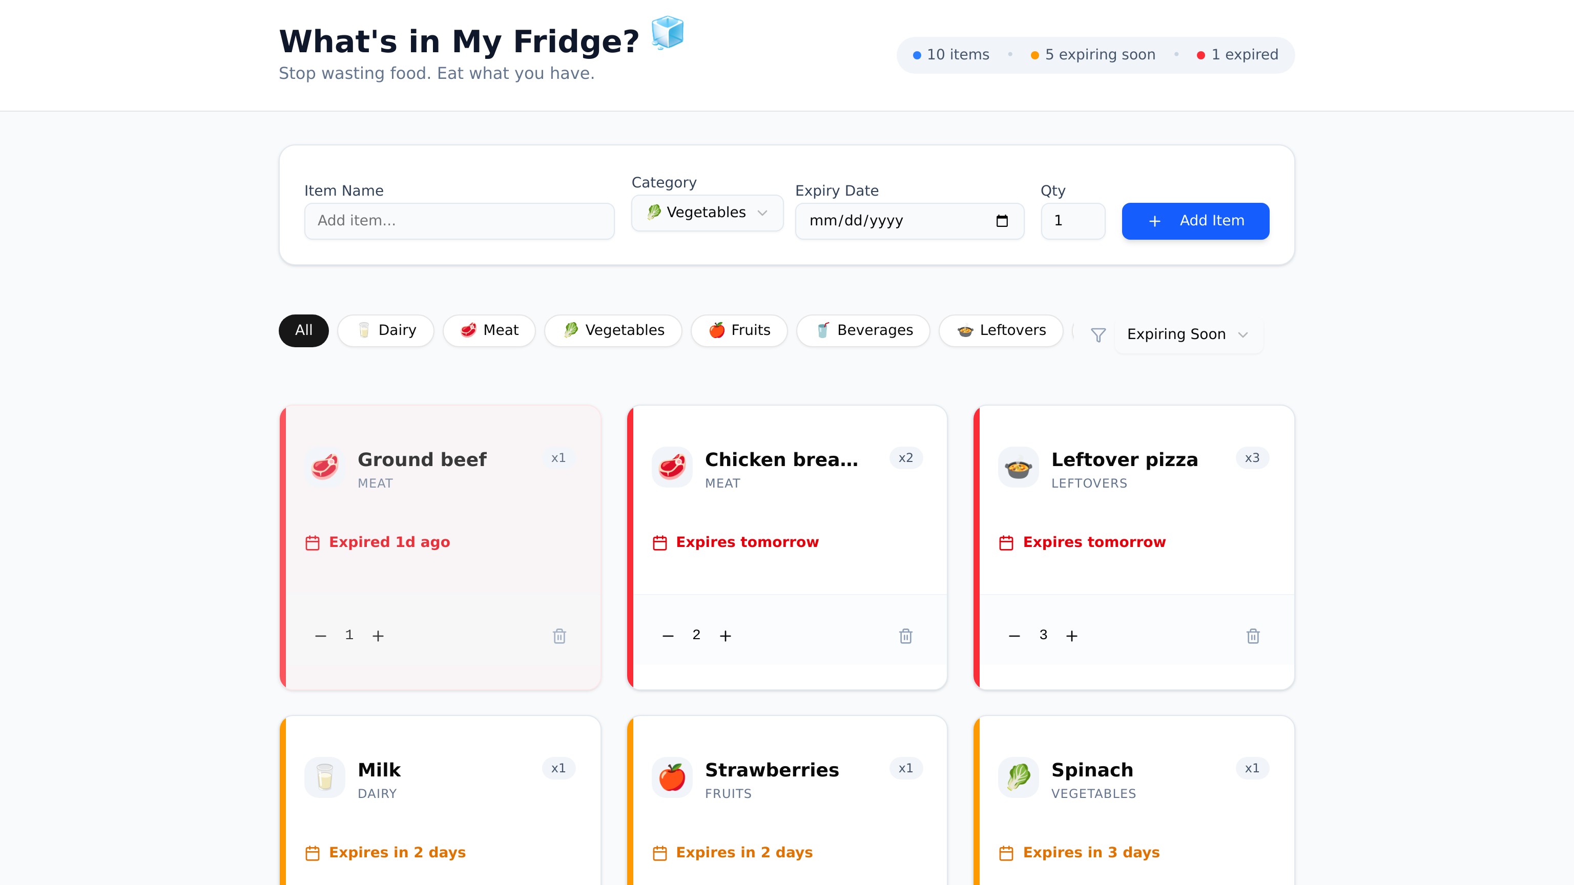
Task: Click the calendar icon next to Expired 1d ago
Action: pos(312,542)
